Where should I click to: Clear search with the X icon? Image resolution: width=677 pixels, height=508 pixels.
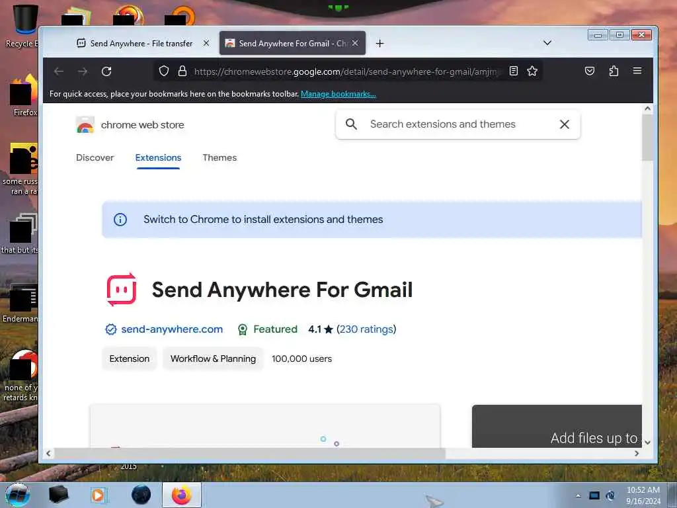[565, 124]
